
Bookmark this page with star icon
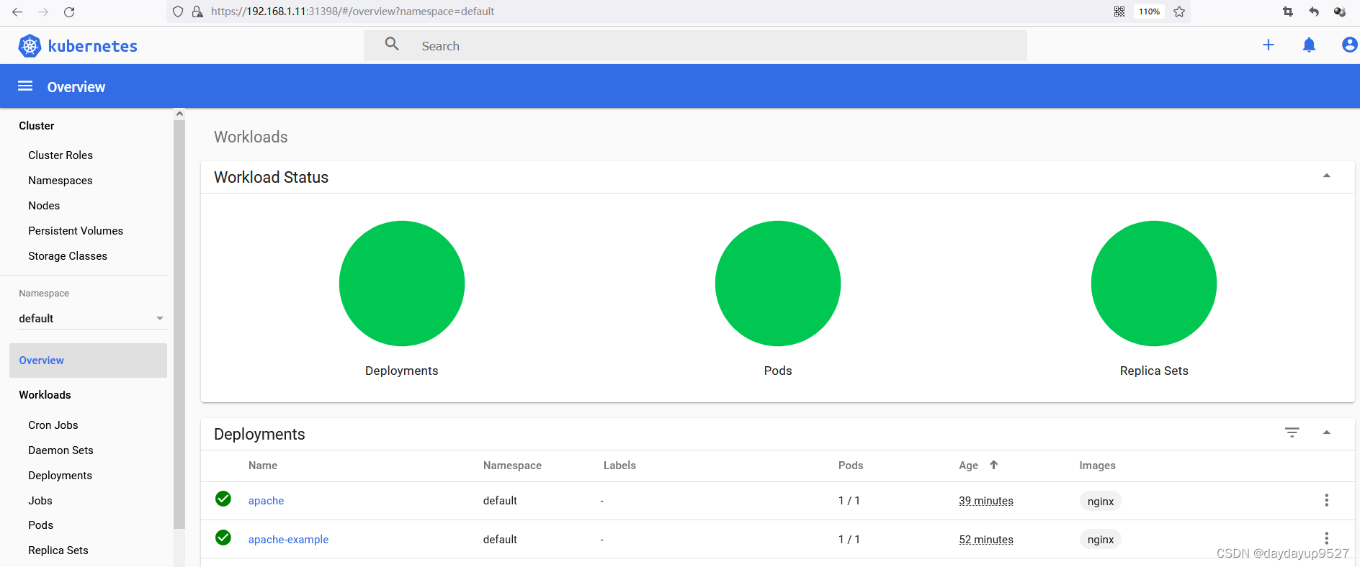click(x=1179, y=12)
